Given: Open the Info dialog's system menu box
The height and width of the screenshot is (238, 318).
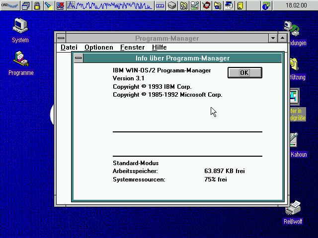Looking at the screenshot, I should point(79,58).
